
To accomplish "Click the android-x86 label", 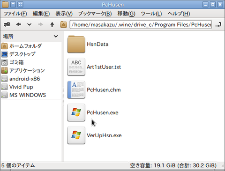I will point(25,79).
